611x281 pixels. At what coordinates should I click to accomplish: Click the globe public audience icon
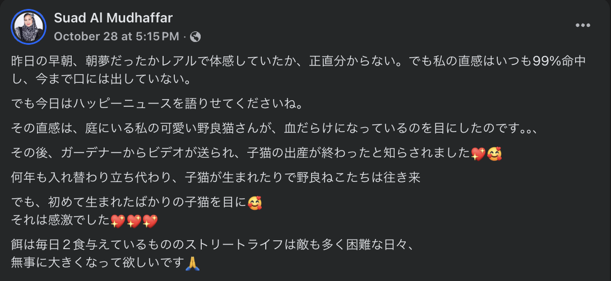coord(196,37)
